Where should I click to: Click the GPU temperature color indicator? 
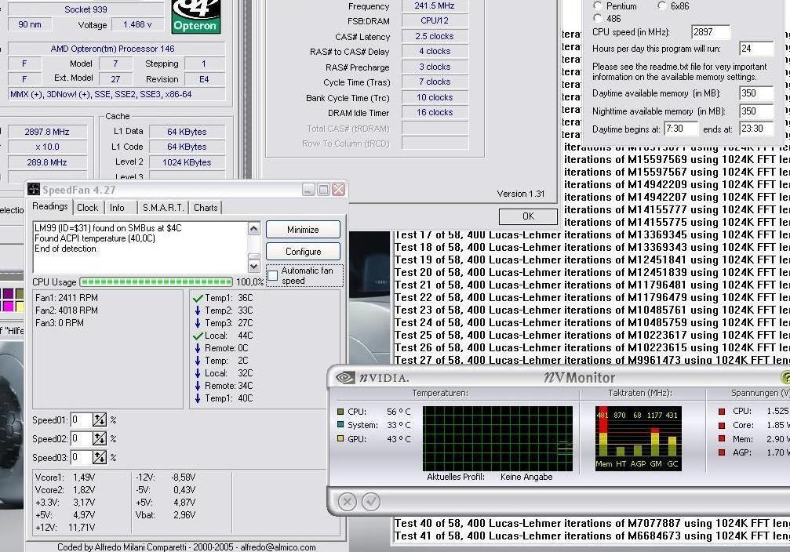coord(340,438)
